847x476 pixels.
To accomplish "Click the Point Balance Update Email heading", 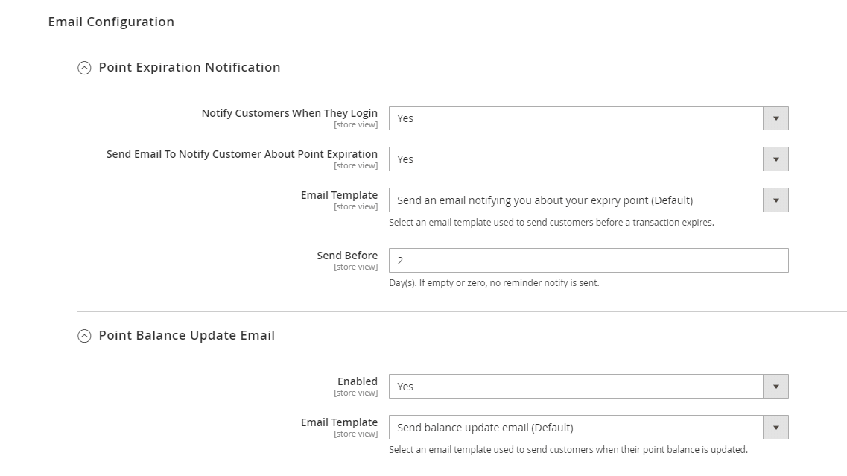I will tap(186, 335).
